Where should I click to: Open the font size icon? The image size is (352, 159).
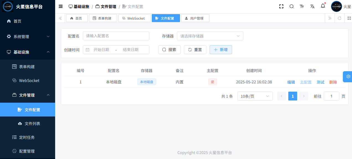(302, 6)
